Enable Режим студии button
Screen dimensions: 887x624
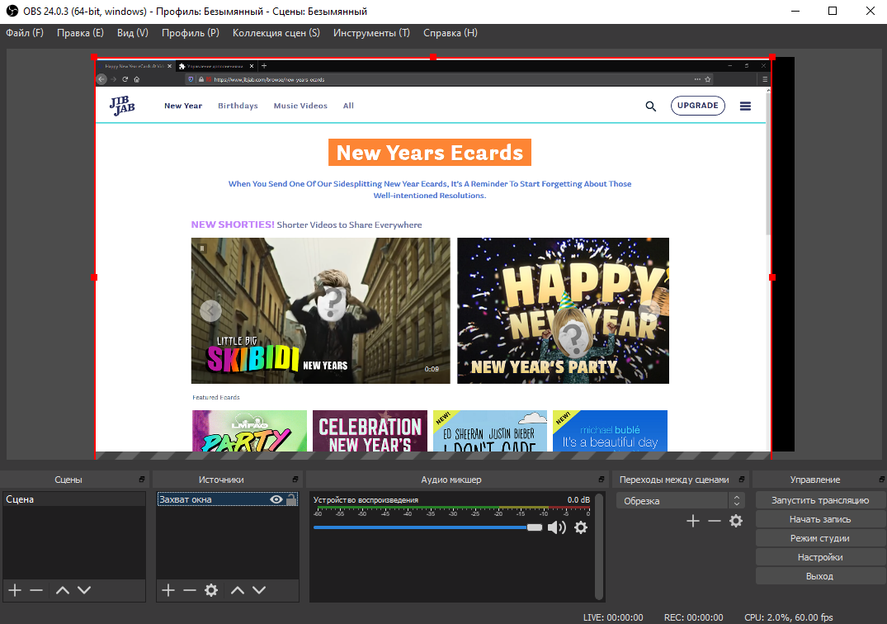pos(820,538)
